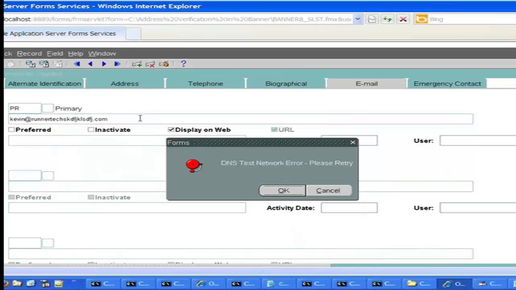Click the Insert Record toolbar icon
This screenshot has width=516, height=290.
(x=137, y=64)
